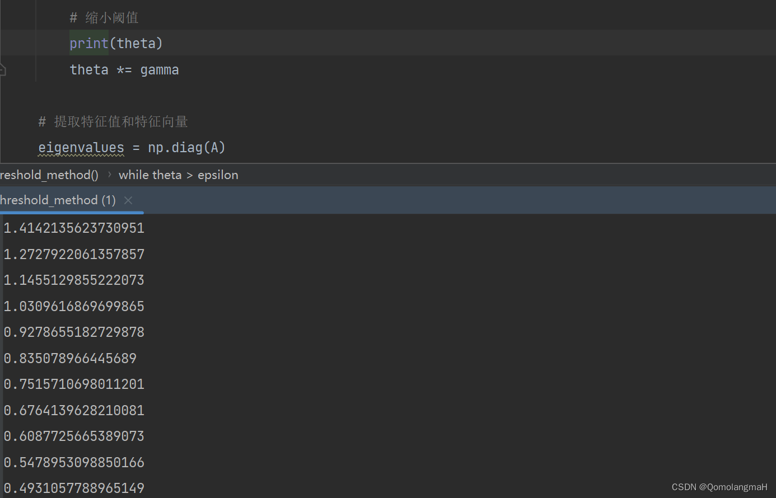Click theta in 'theta *= gamma' line

coord(89,70)
